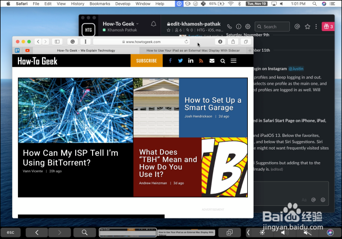
Task: Click the www.howtogeek.com address field
Action: (142, 42)
